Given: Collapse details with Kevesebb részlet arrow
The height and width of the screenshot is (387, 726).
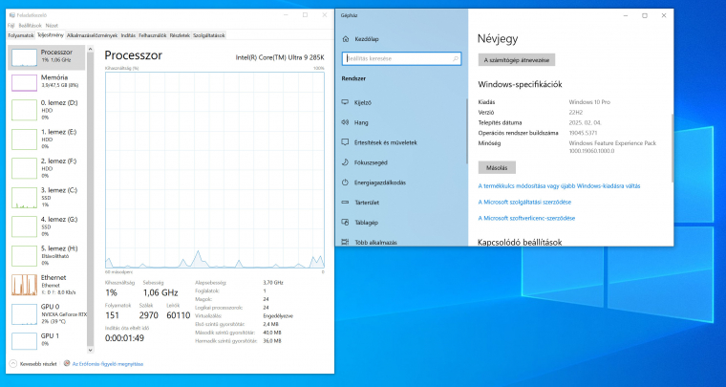Looking at the screenshot, I should 13,364.
